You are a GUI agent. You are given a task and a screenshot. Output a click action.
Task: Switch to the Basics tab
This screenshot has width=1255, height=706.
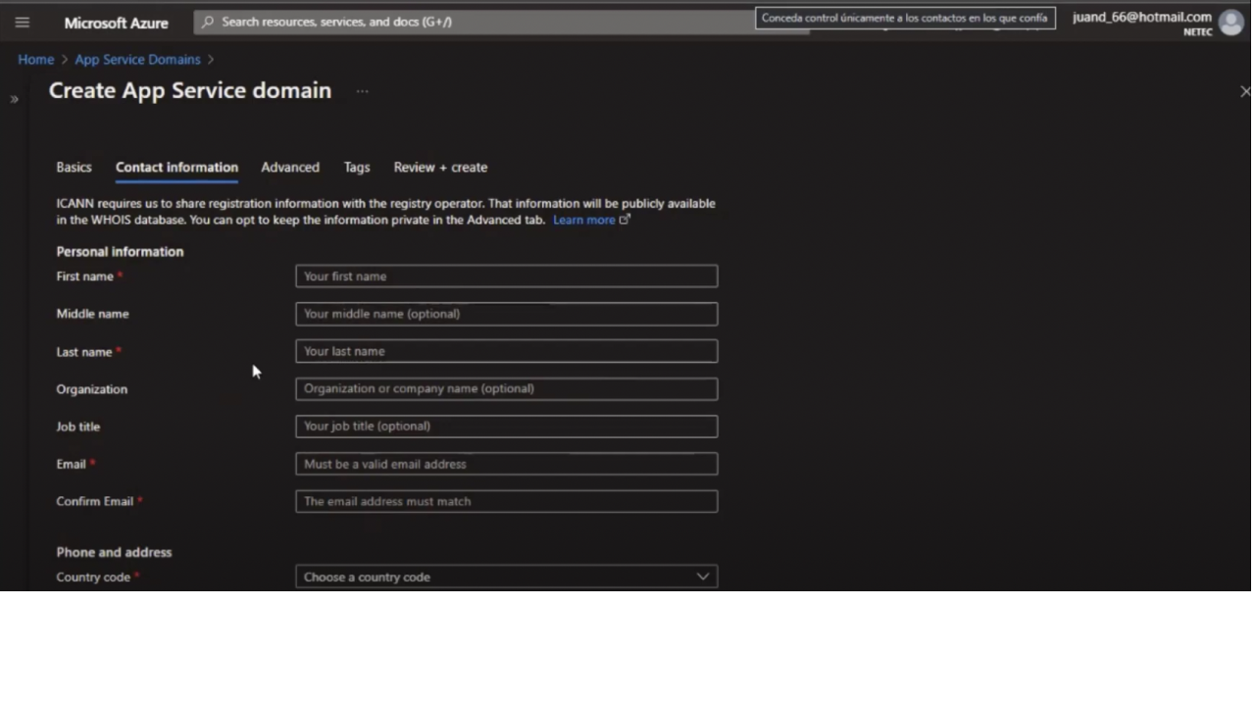pos(74,167)
